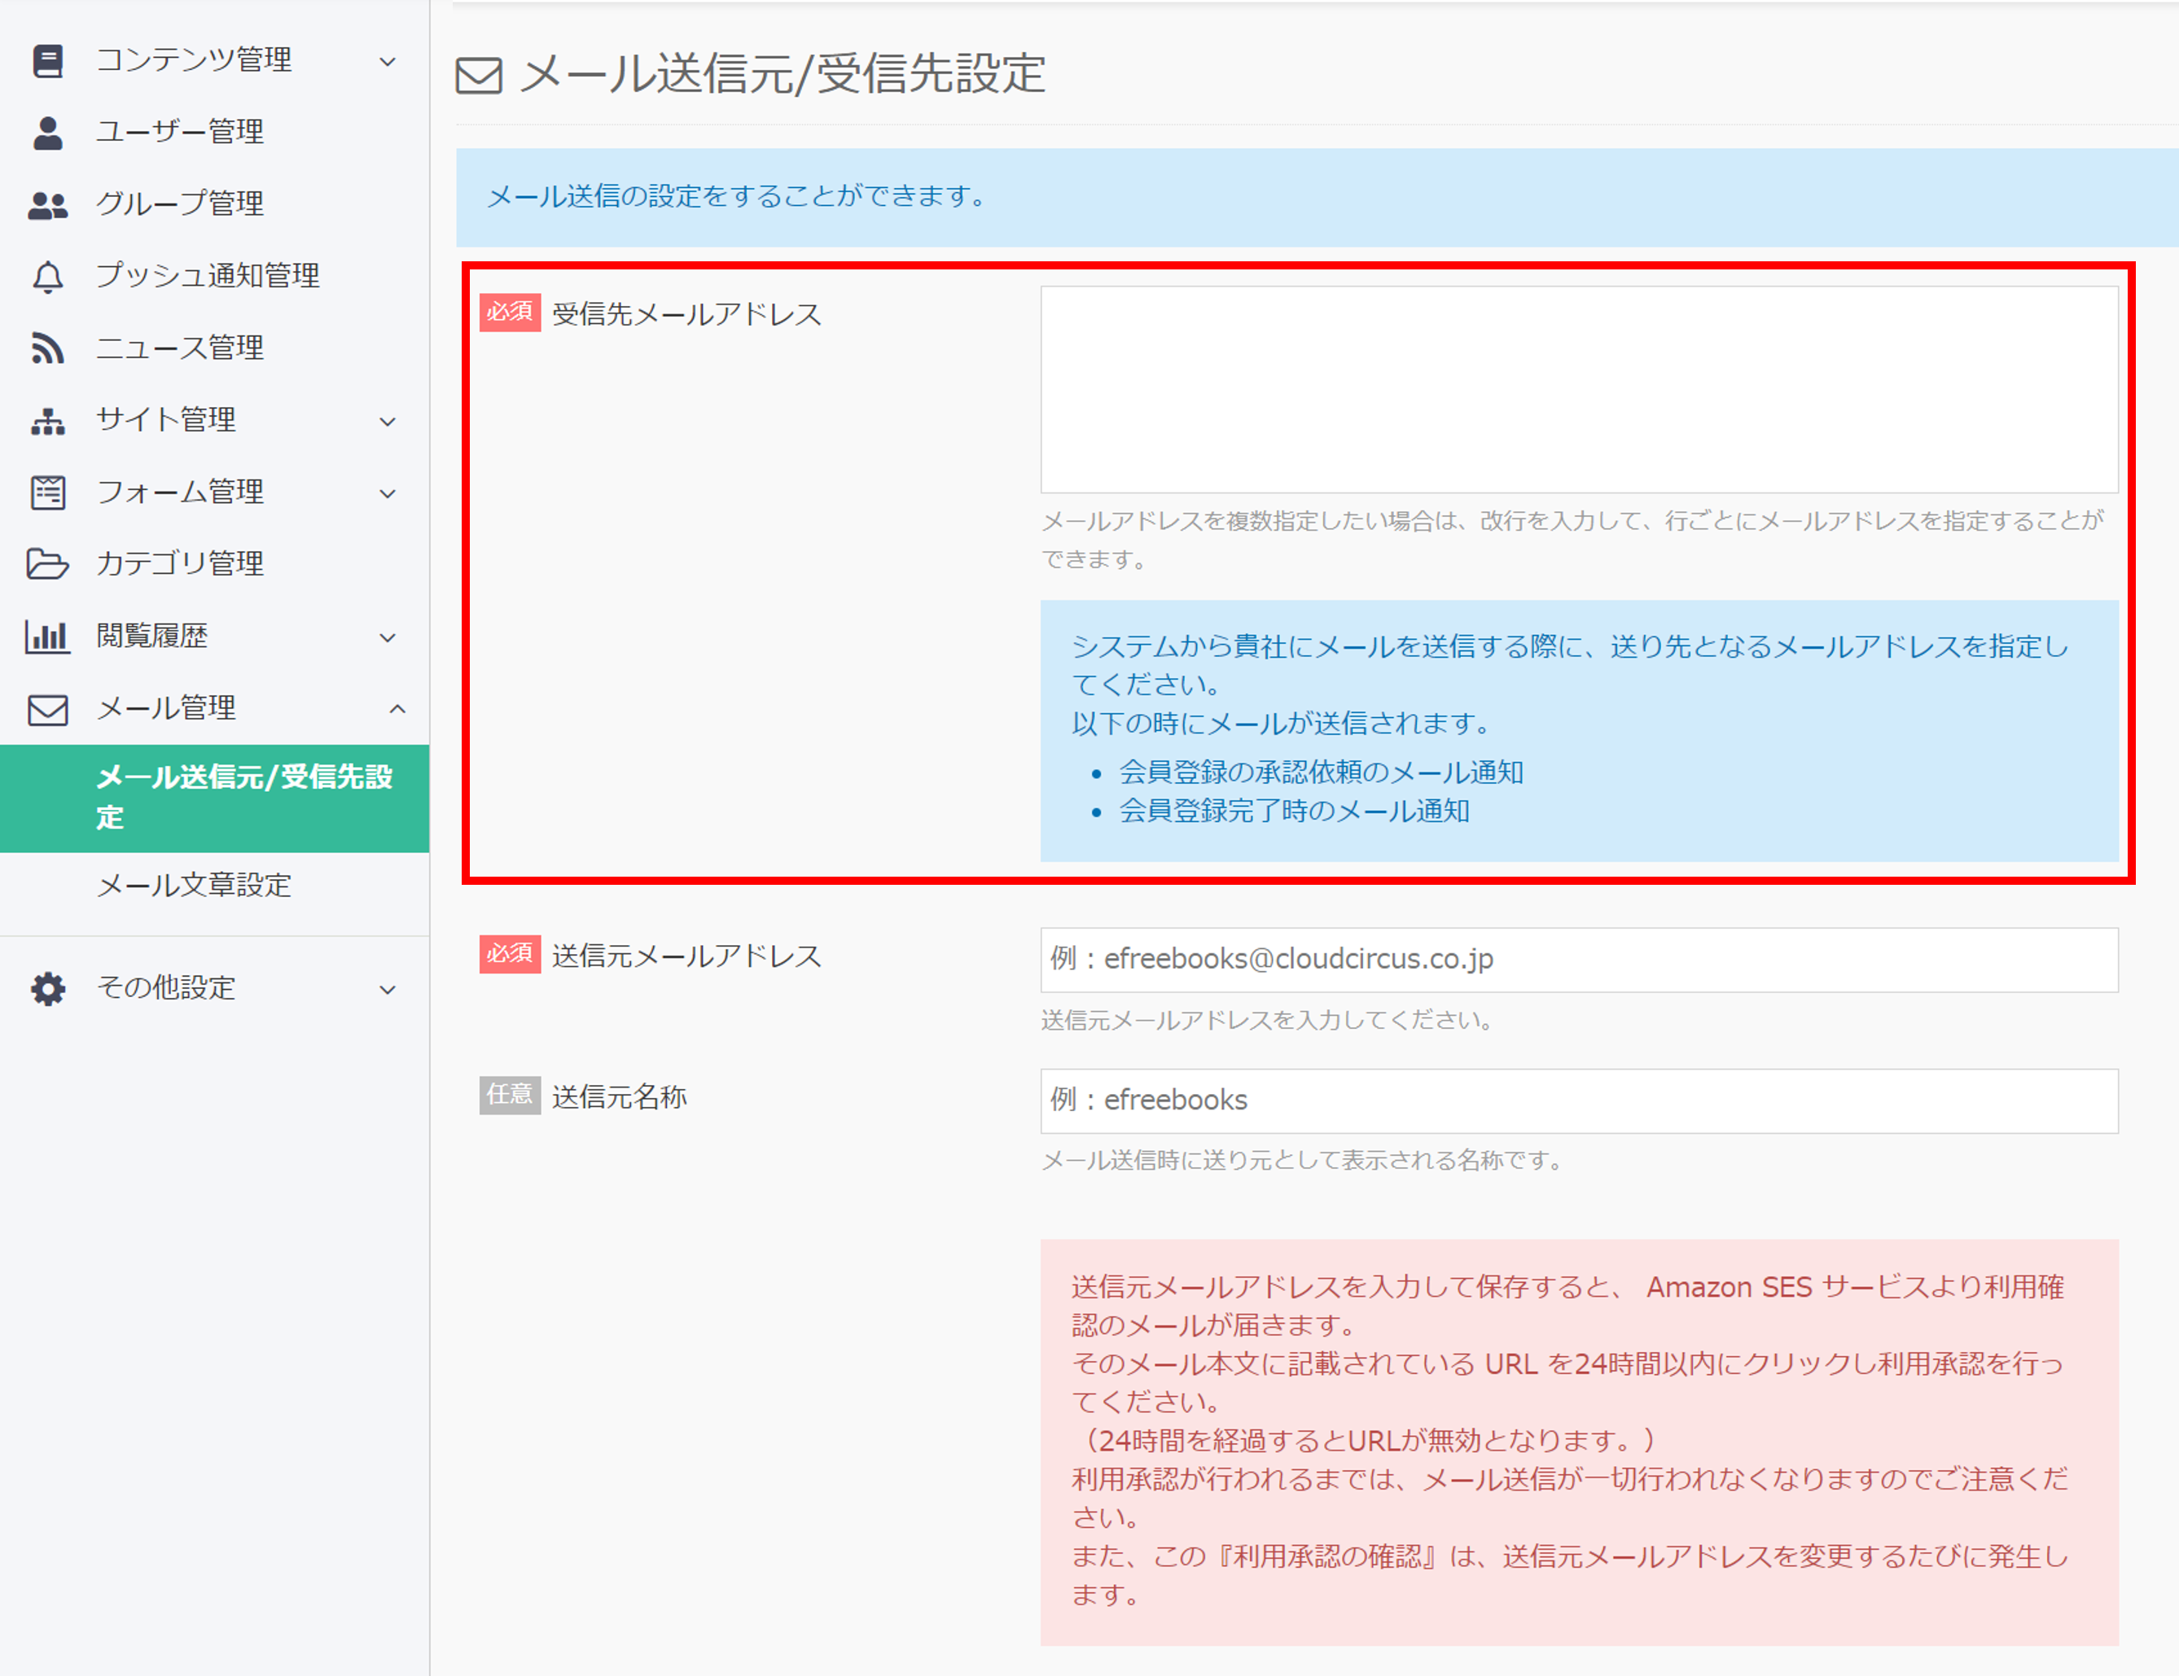
Task: Open the ニュース管理 menu label
Action: [x=180, y=348]
